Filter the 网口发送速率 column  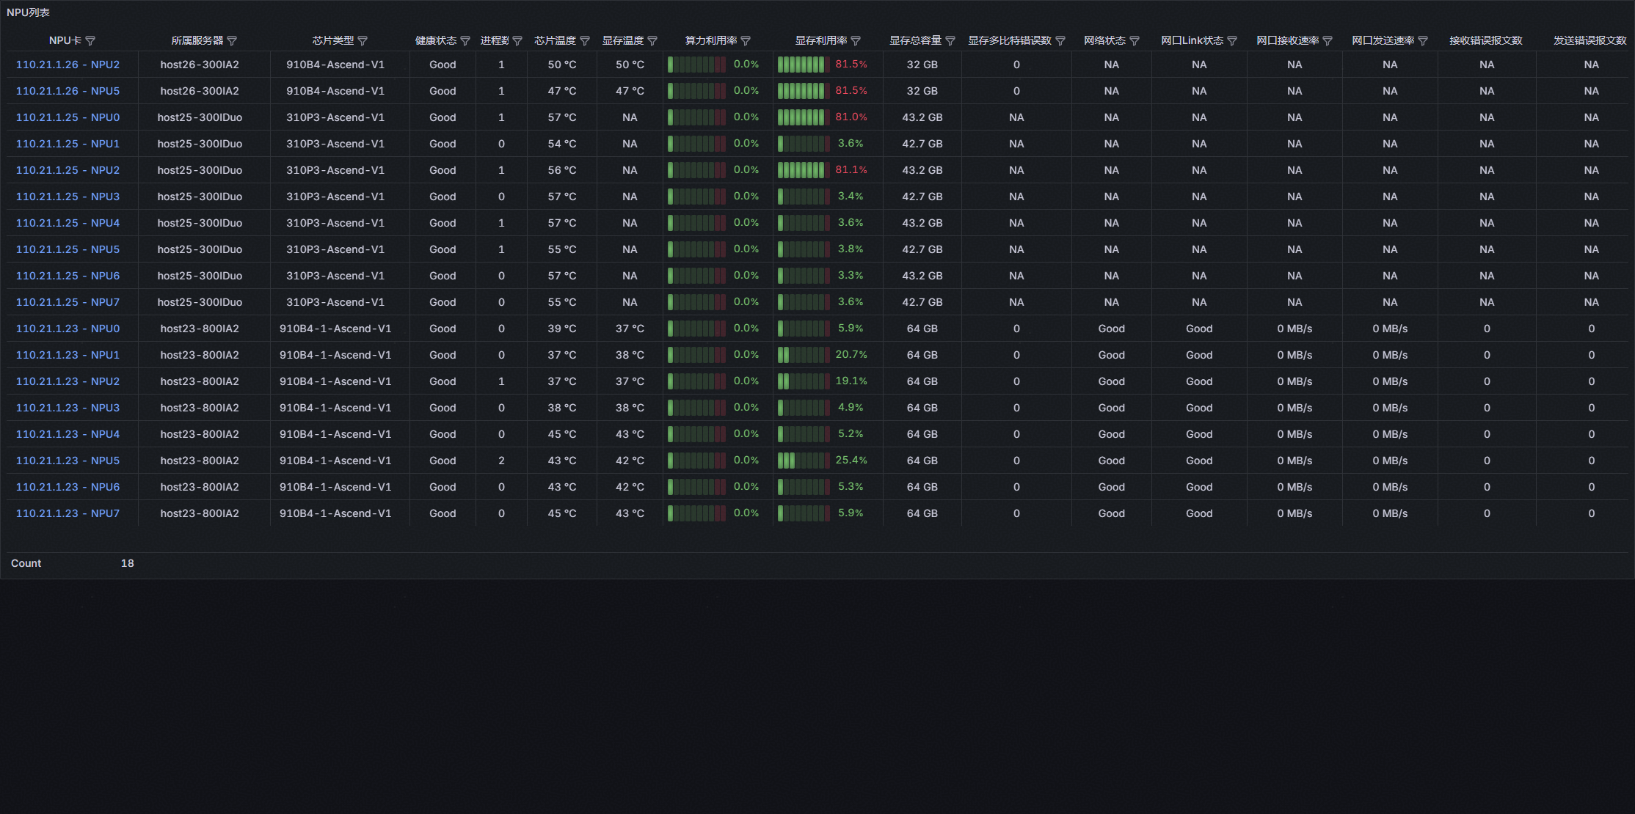(1423, 41)
